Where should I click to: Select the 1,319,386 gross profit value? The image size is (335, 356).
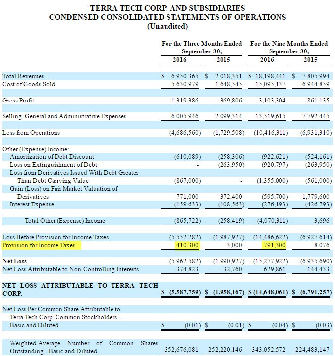184,101
